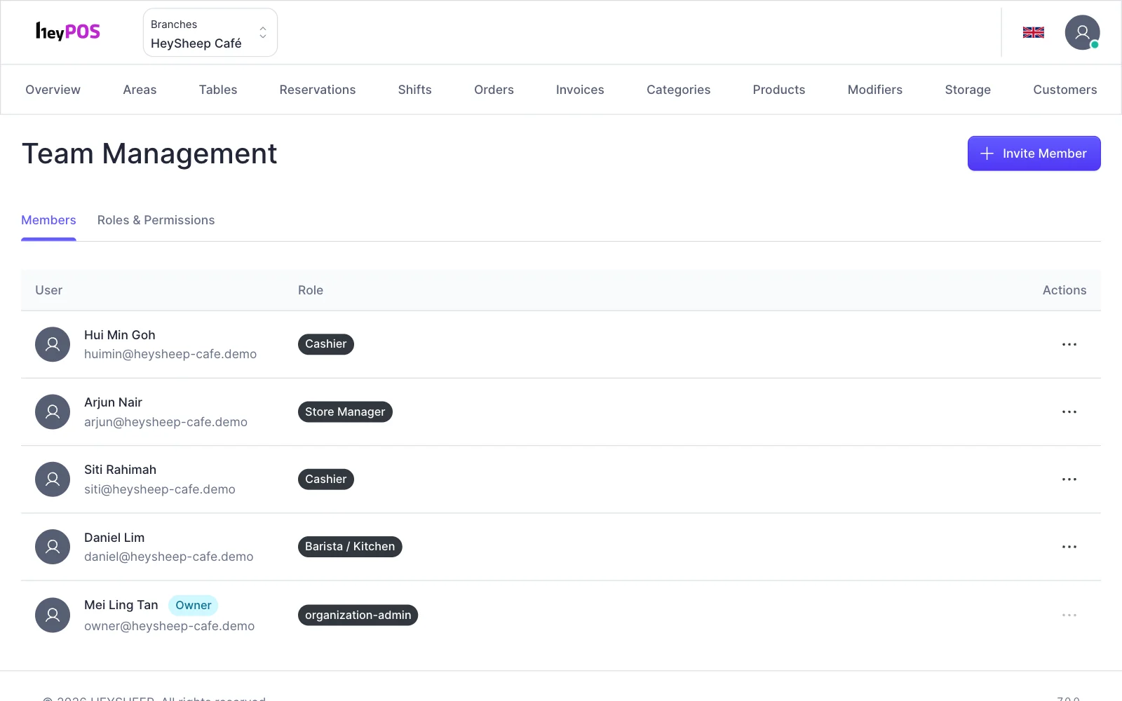Click Siti Rahimah's avatar icon
The height and width of the screenshot is (701, 1122).
(x=53, y=479)
